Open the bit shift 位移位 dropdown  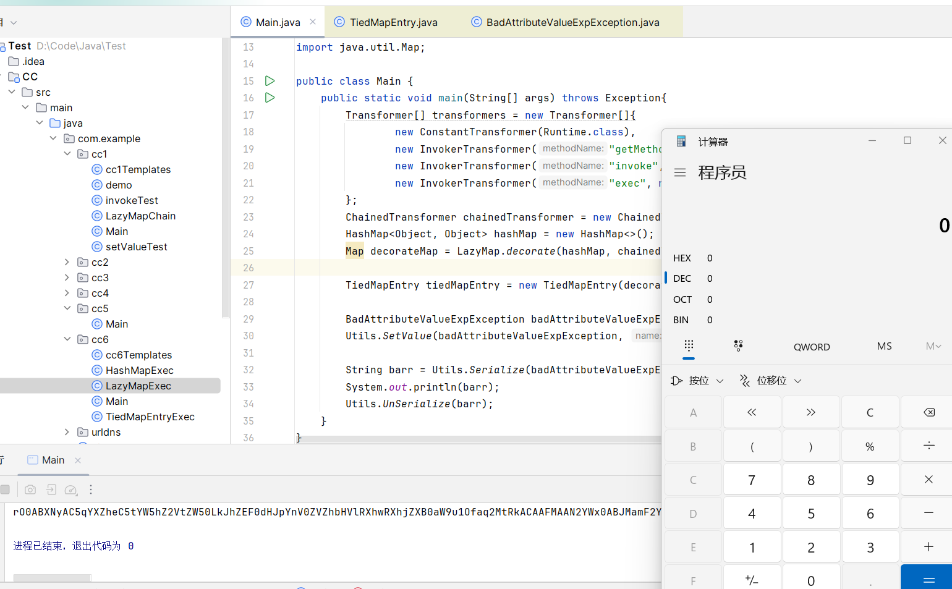click(771, 381)
